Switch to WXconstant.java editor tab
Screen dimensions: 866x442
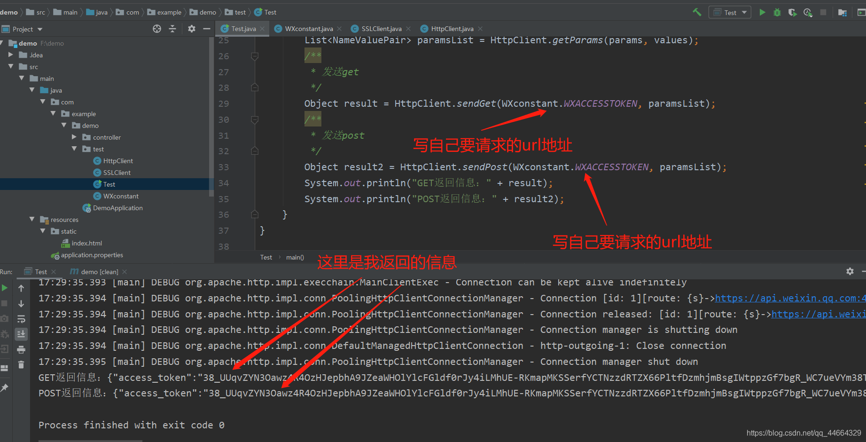(309, 29)
